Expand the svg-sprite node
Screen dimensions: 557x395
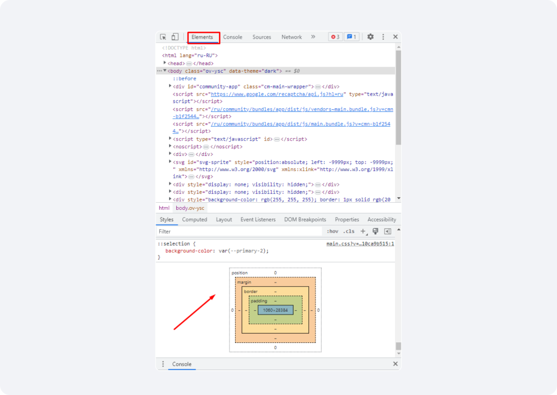[x=170, y=161]
